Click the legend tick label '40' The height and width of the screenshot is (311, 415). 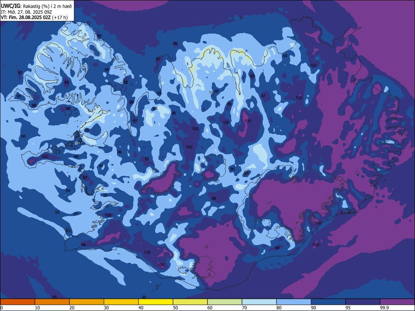pyautogui.click(x=141, y=308)
